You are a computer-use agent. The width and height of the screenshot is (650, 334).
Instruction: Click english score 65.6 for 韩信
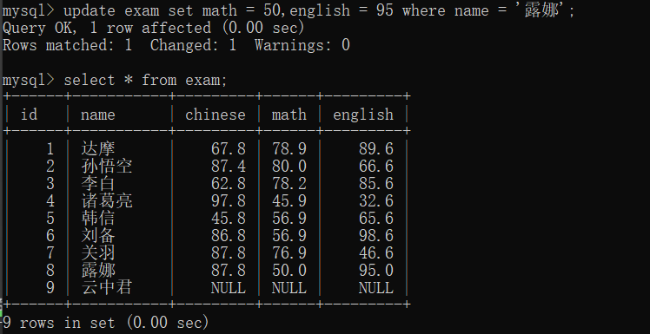pos(376,219)
